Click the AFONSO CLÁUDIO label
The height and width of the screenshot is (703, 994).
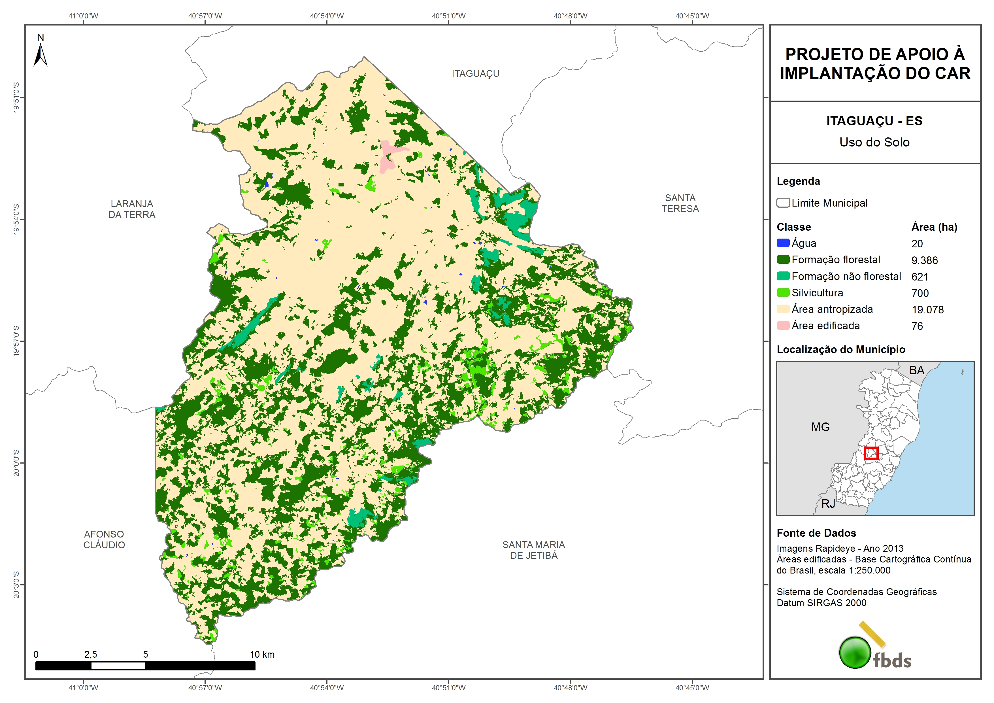[104, 539]
